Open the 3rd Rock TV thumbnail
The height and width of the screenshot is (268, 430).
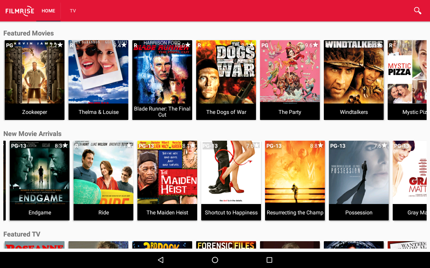(x=162, y=245)
